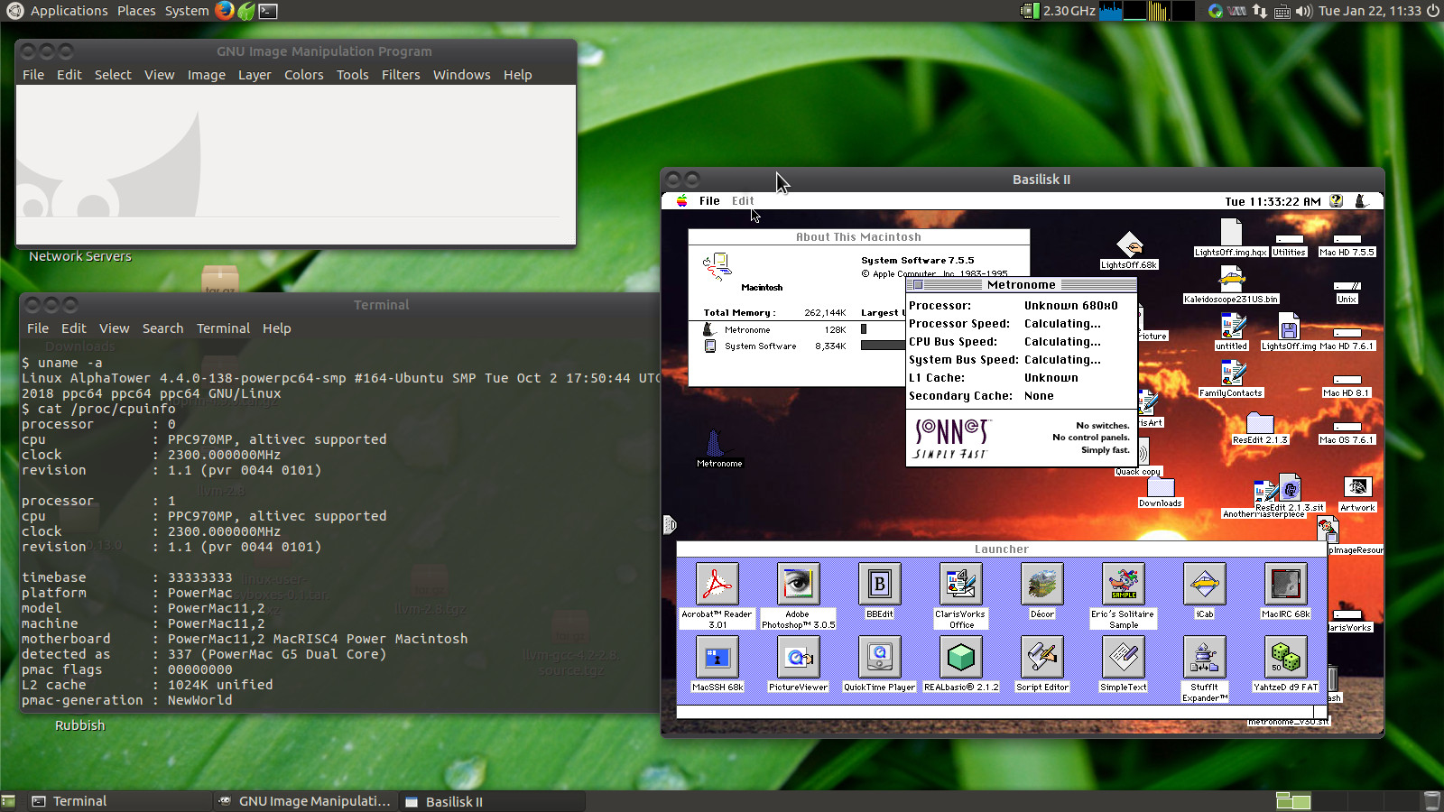
Task: Launch Firefox from the top panel
Action: [x=225, y=11]
